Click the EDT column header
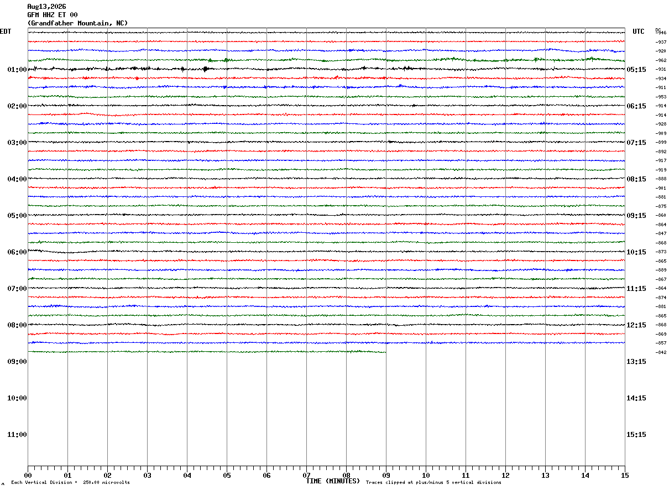 pyautogui.click(x=5, y=32)
